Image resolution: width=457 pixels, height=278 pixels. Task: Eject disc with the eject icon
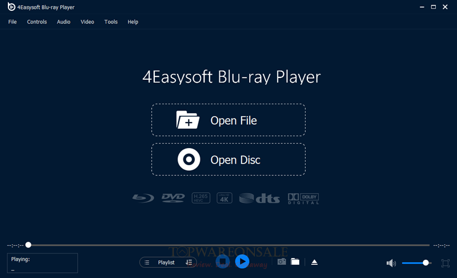314,262
